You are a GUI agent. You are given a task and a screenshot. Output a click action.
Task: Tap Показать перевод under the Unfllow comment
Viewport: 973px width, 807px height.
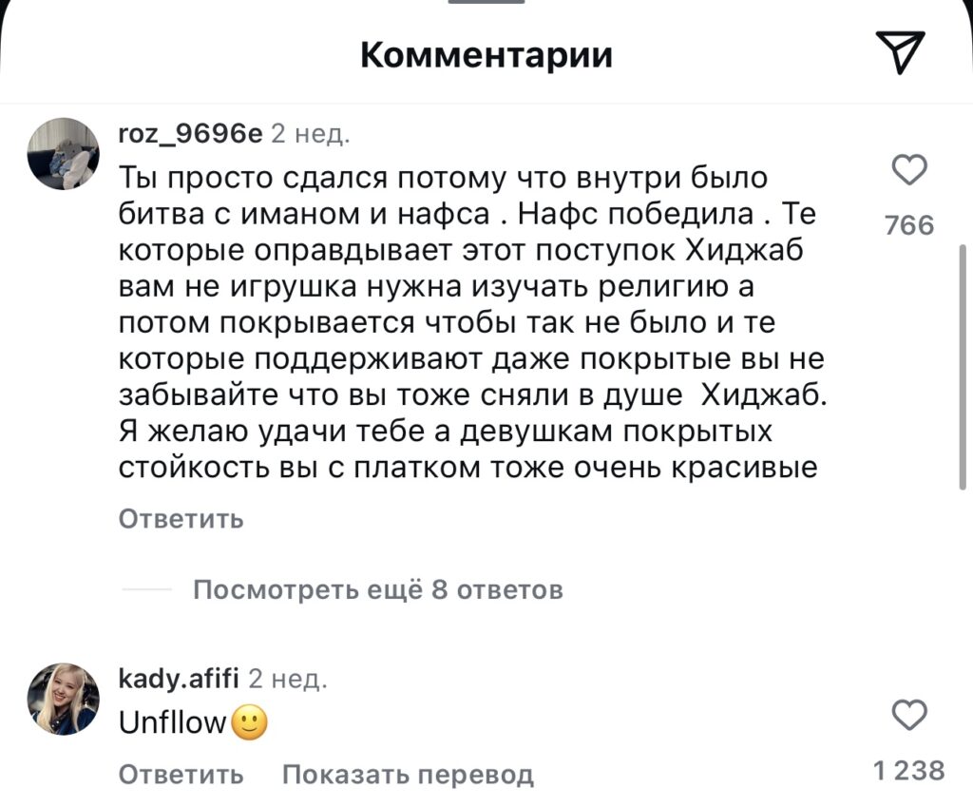pos(408,775)
